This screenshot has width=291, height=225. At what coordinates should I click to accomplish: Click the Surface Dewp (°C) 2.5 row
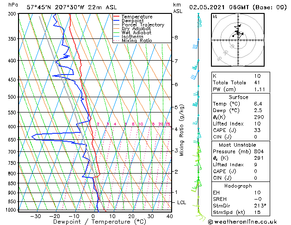241,111
